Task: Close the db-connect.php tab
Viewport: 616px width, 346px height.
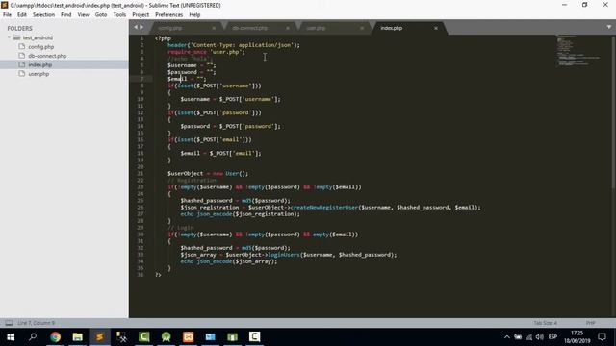Action: tap(288, 28)
